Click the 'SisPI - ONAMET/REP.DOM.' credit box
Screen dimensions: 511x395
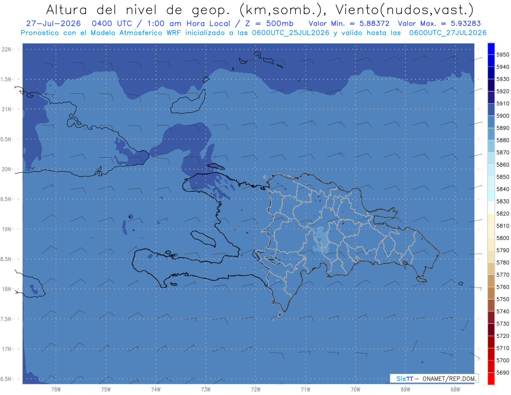434,378
